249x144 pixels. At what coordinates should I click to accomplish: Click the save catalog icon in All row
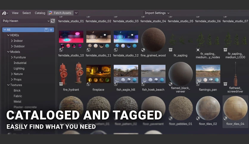pyautogui.click(x=46, y=30)
